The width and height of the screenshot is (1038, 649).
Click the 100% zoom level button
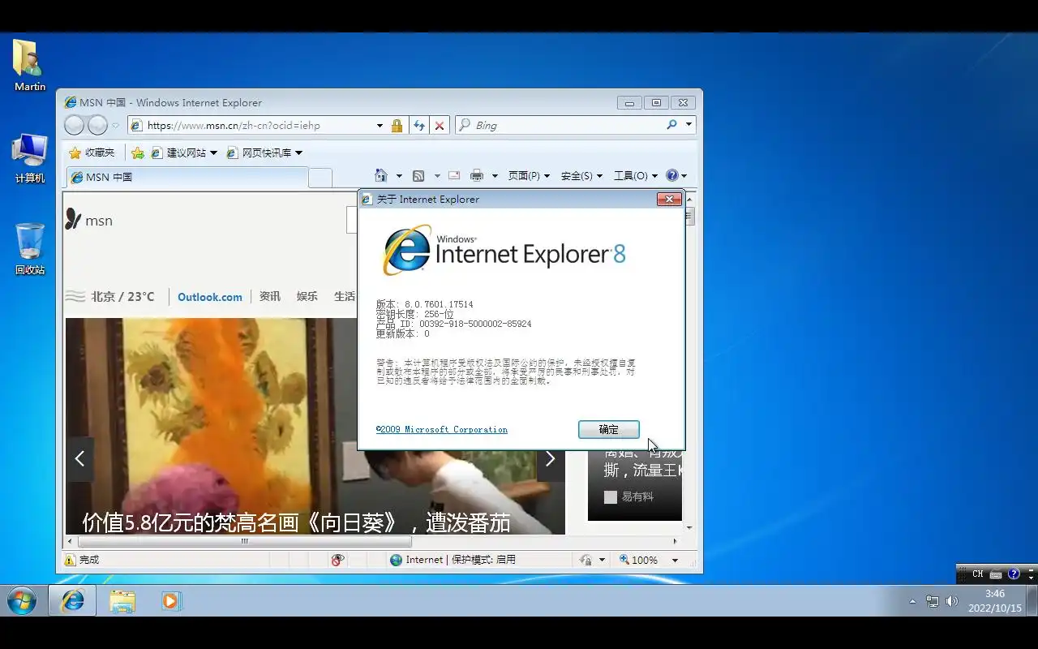coord(639,560)
